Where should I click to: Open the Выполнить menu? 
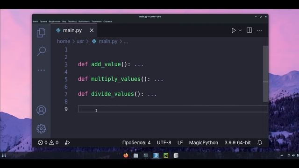coord(84,21)
